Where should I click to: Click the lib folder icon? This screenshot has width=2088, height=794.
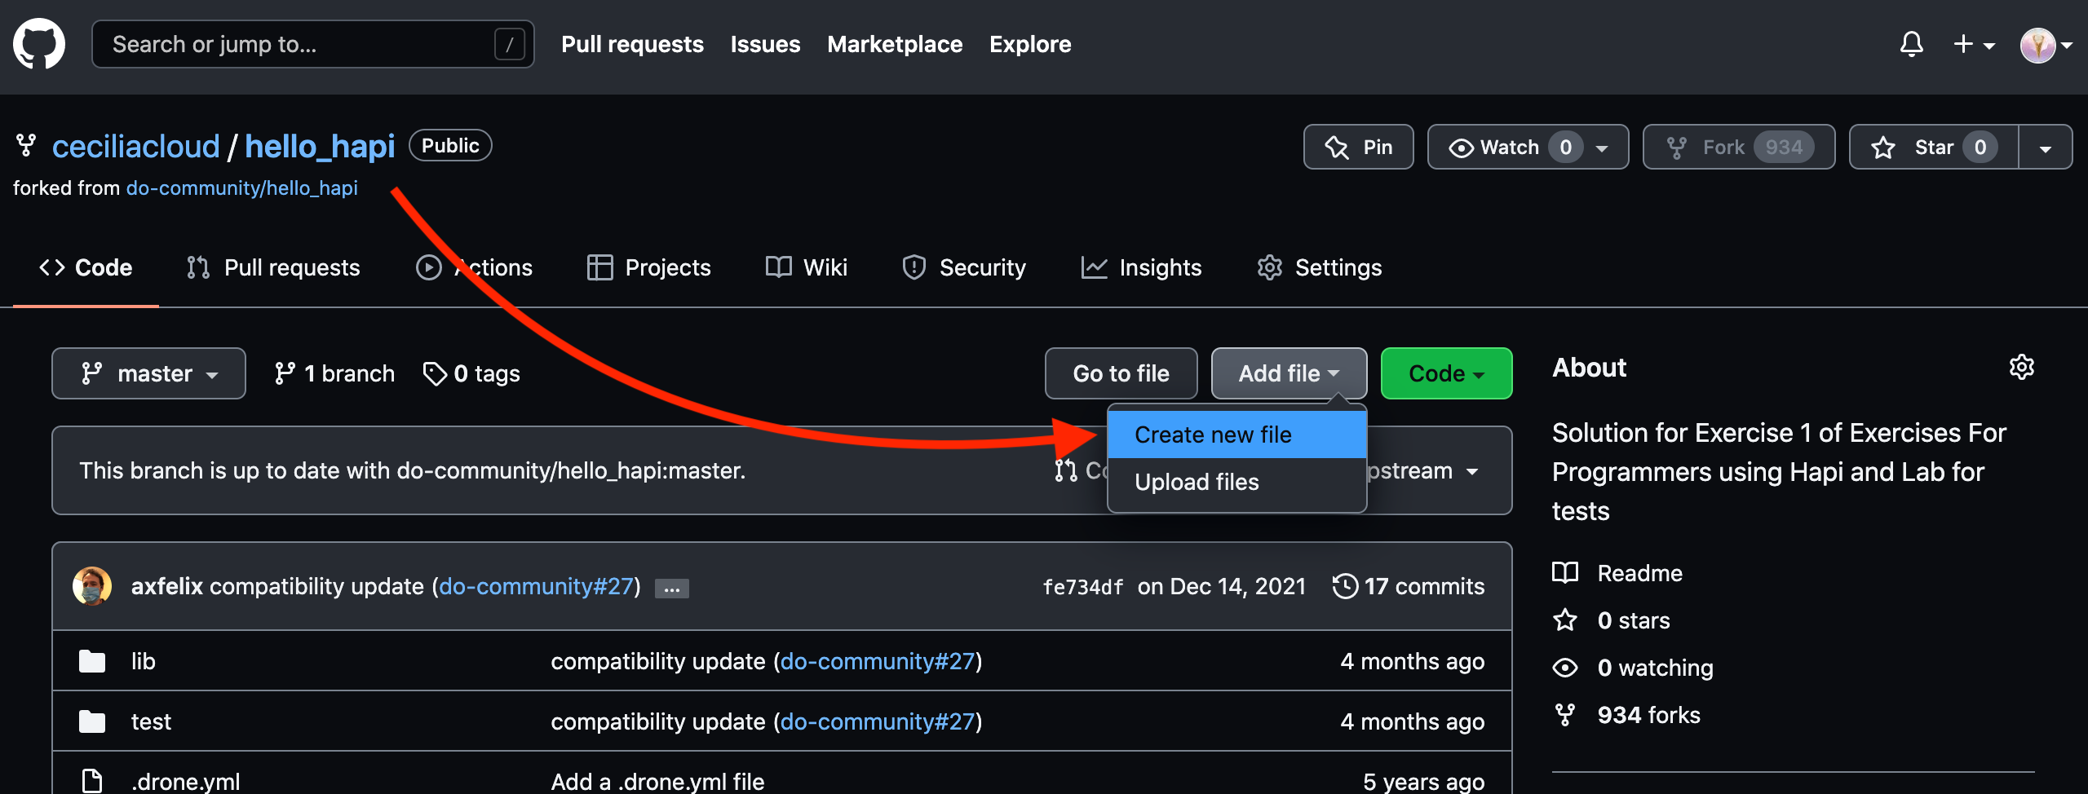click(x=92, y=661)
